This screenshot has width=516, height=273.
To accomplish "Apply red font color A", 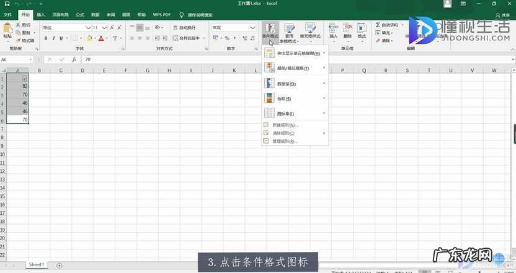I will pyautogui.click(x=101, y=38).
